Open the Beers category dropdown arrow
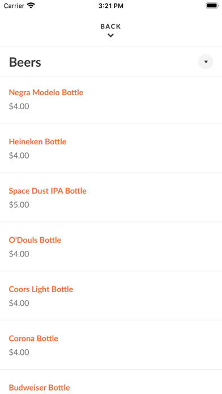Image resolution: width=222 pixels, height=394 pixels. point(206,62)
